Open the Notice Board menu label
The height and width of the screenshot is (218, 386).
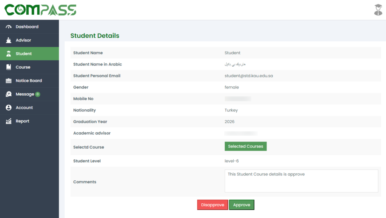point(29,81)
